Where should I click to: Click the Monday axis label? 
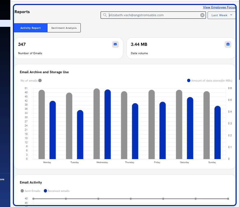tap(47, 162)
